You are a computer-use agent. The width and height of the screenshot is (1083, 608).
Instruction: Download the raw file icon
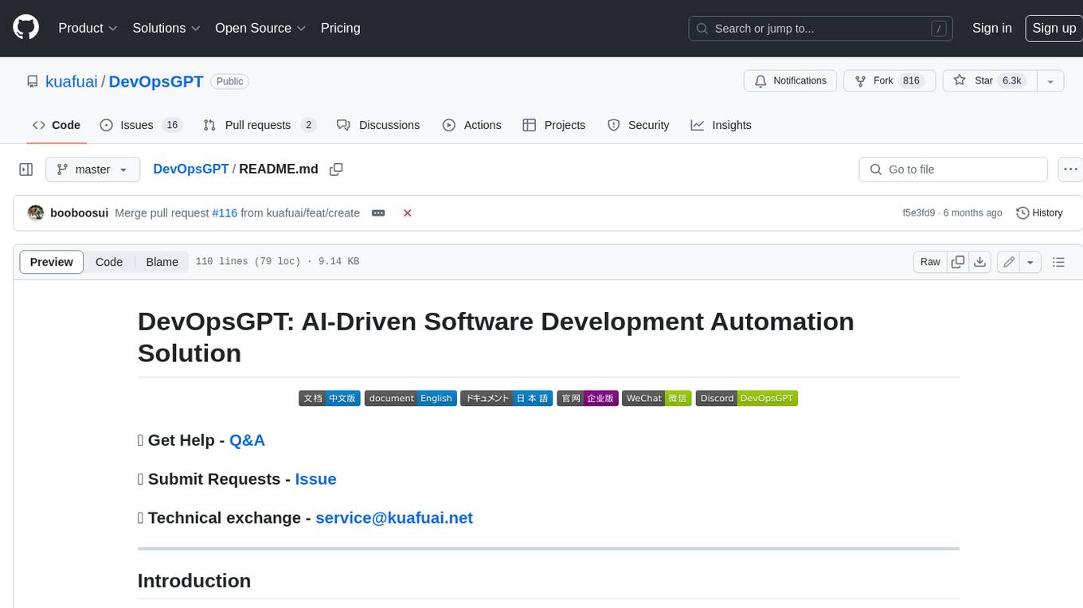click(x=980, y=262)
